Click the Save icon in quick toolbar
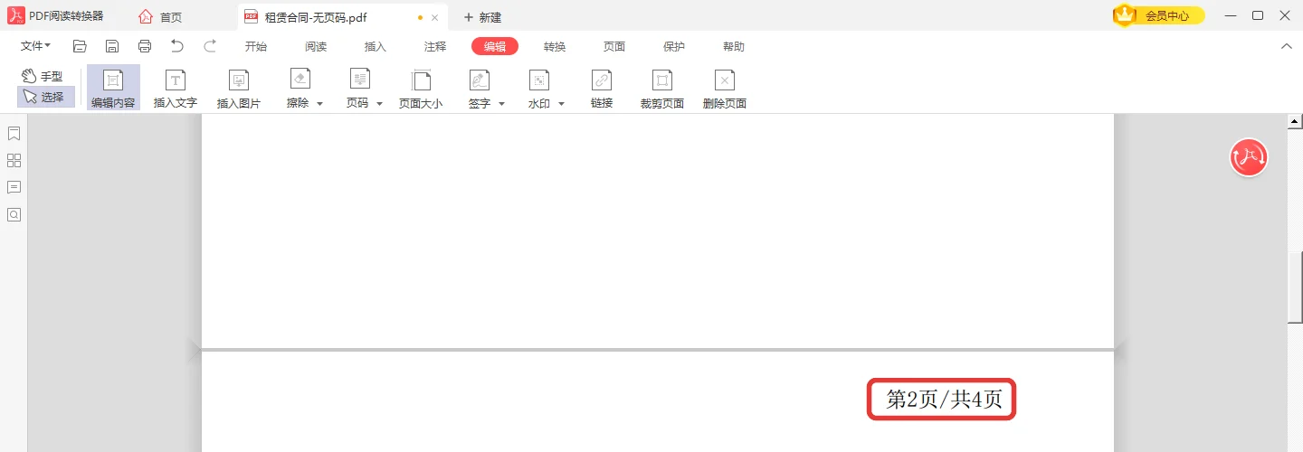The height and width of the screenshot is (452, 1303). click(x=112, y=46)
